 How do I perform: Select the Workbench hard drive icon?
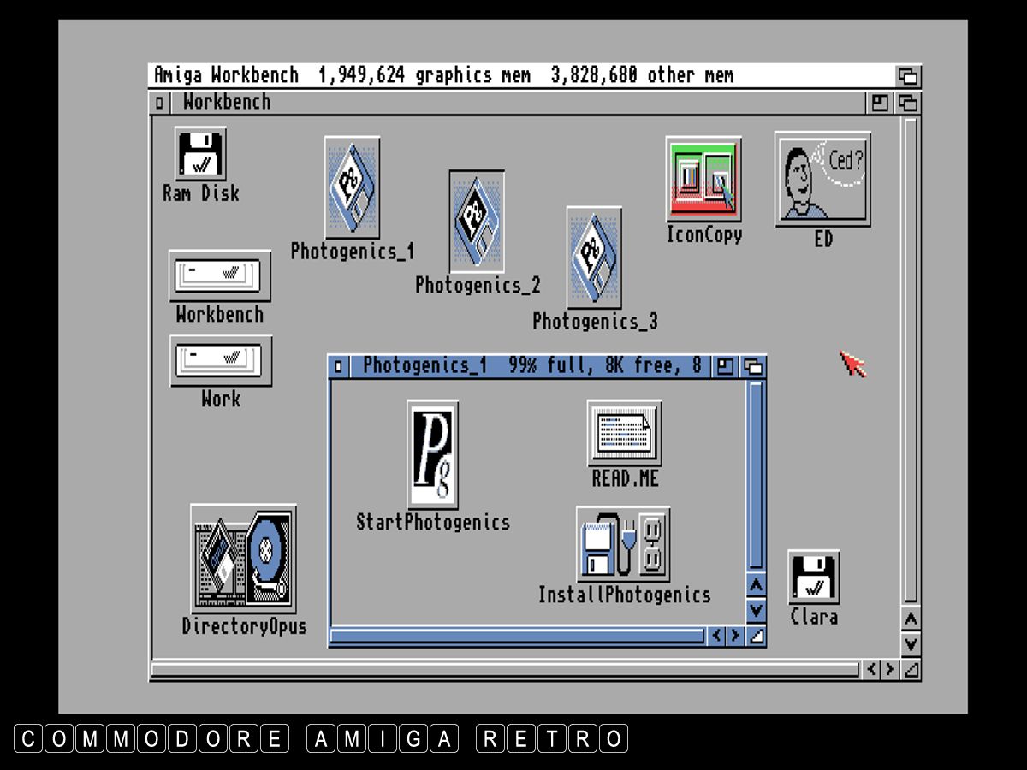(220, 275)
